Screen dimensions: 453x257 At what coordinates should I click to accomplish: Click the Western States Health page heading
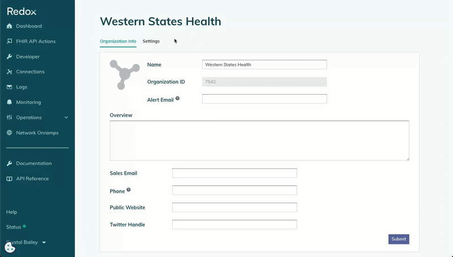click(x=161, y=22)
